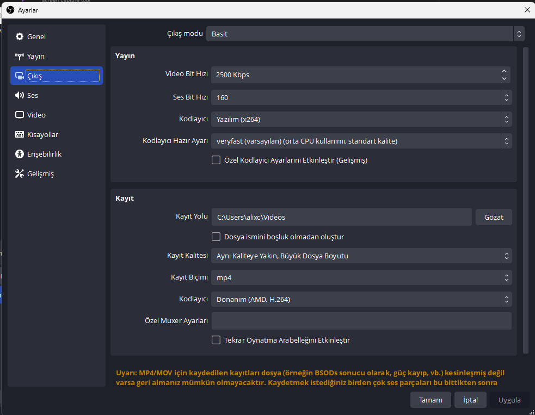
Task: Click the Video monitor icon
Action: click(x=20, y=115)
